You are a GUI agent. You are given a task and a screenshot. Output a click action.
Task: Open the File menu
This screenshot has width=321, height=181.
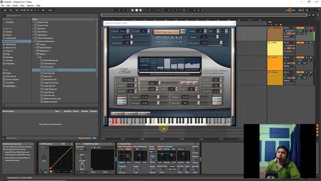point(3,6)
